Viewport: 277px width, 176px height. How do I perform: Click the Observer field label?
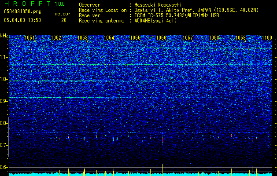coord(89,5)
